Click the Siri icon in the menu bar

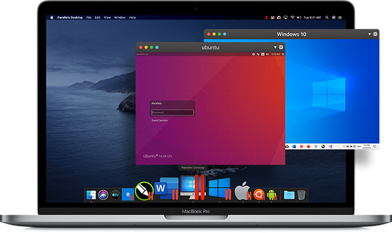click(333, 18)
